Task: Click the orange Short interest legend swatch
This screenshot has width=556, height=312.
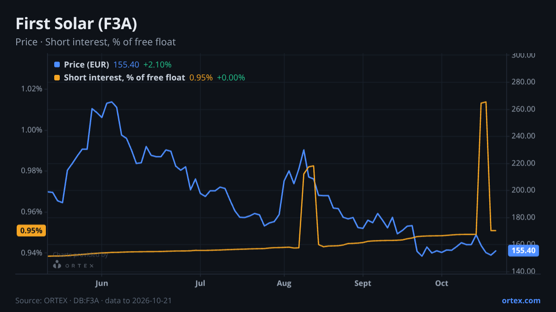Action: click(57, 78)
